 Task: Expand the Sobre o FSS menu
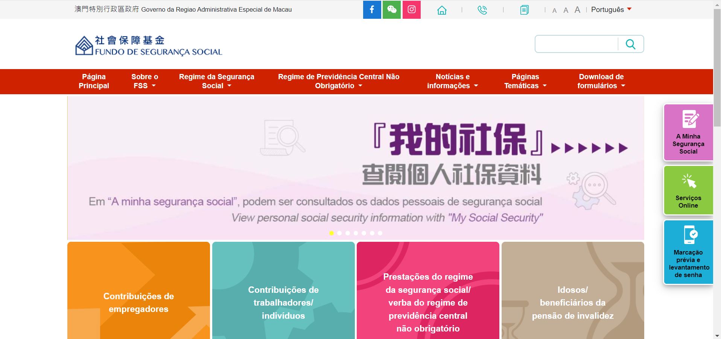pos(145,81)
